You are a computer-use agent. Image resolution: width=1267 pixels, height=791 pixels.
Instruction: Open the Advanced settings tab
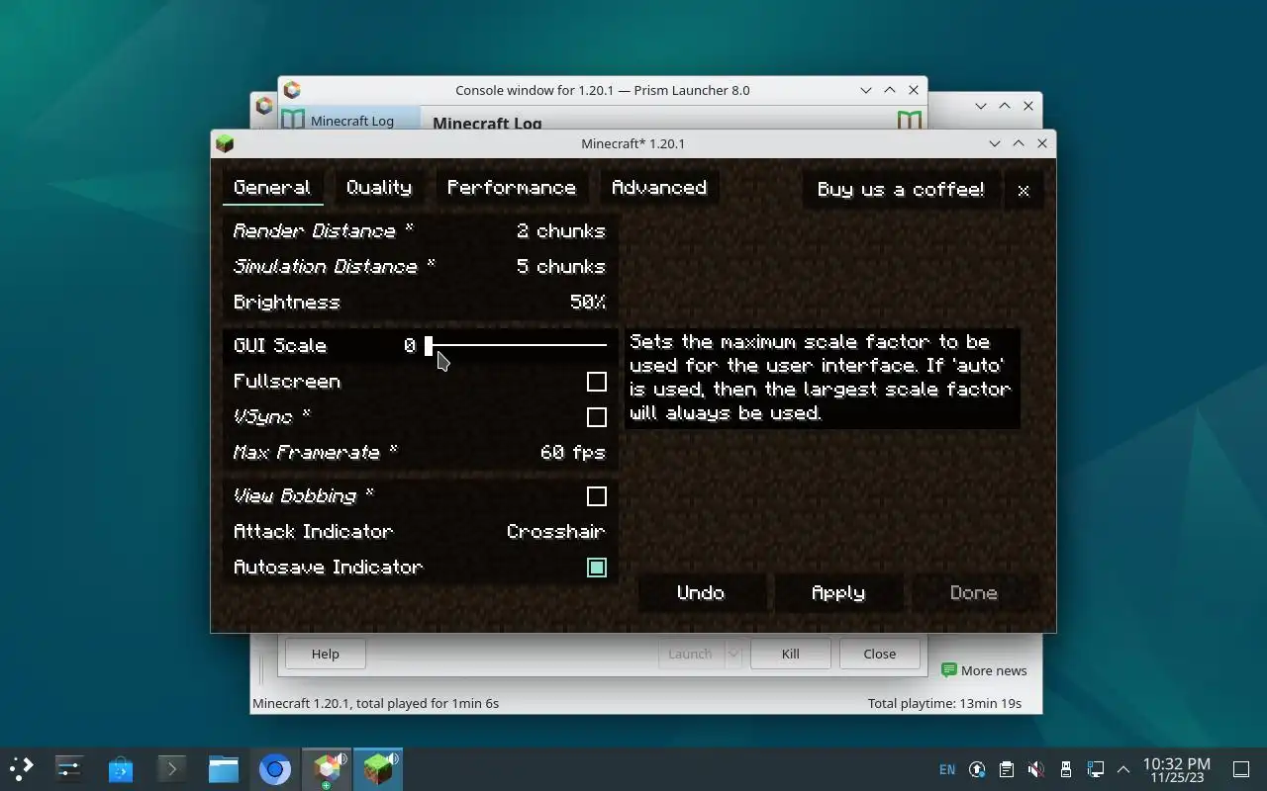pos(659,188)
